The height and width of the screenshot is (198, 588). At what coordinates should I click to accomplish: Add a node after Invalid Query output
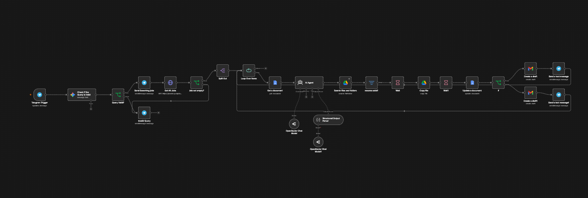click(159, 112)
